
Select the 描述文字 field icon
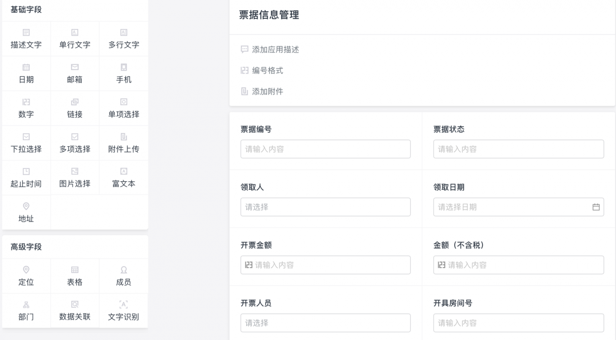tap(26, 33)
